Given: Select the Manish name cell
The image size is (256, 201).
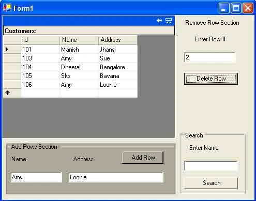Looking at the screenshot, I should 79,50.
